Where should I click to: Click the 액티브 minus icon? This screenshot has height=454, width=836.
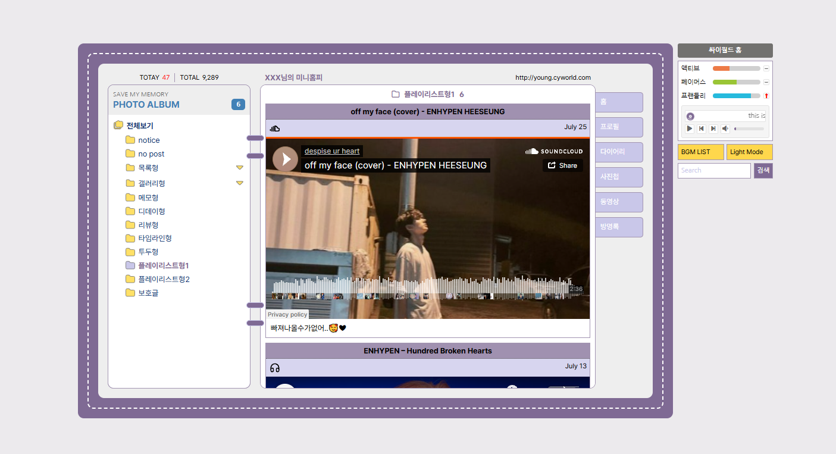766,68
